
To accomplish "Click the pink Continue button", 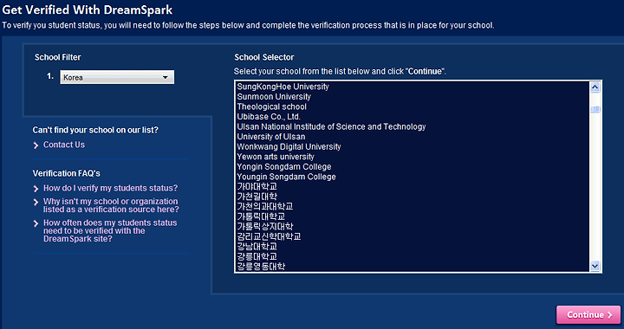I will [588, 314].
